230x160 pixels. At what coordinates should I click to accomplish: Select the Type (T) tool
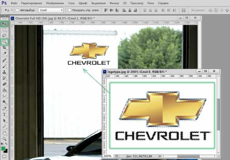(5, 114)
